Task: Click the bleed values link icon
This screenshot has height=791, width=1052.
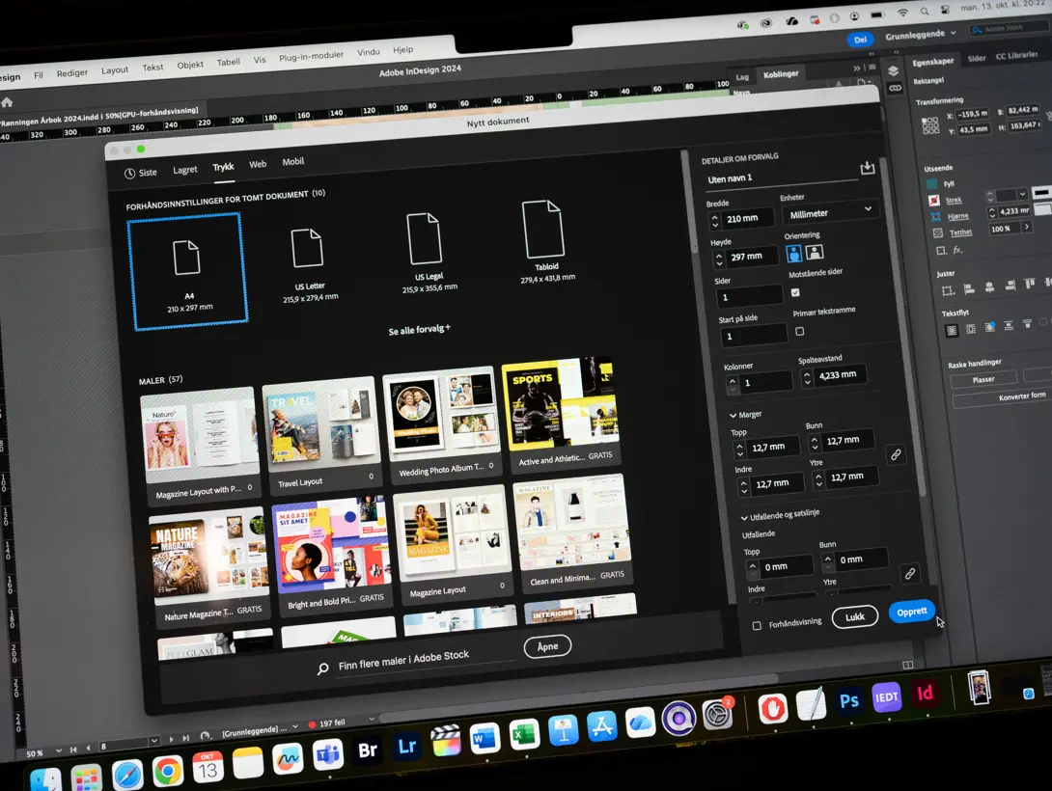Action: coord(909,573)
